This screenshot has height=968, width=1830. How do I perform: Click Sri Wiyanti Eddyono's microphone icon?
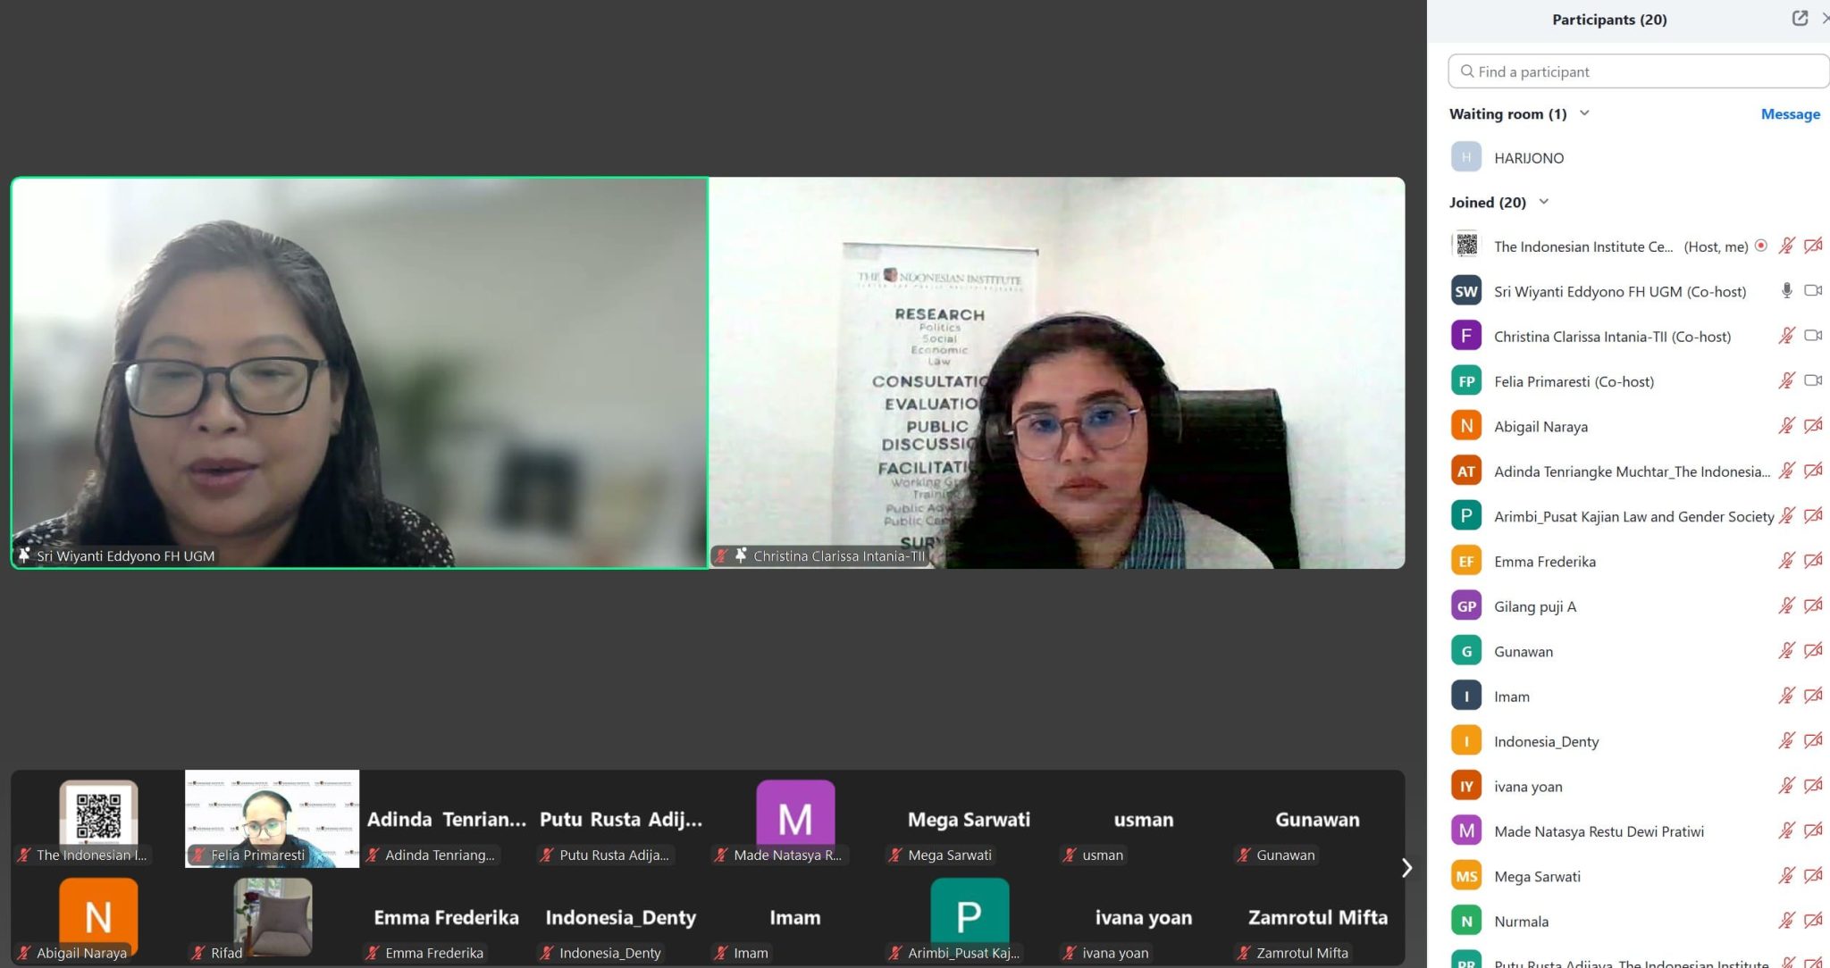[1786, 291]
